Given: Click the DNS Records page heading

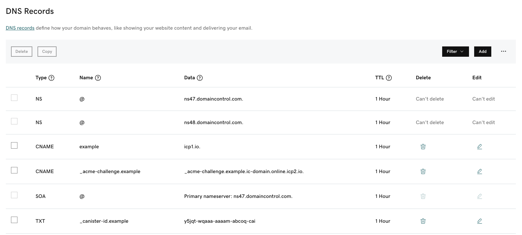Looking at the screenshot, I should 30,11.
